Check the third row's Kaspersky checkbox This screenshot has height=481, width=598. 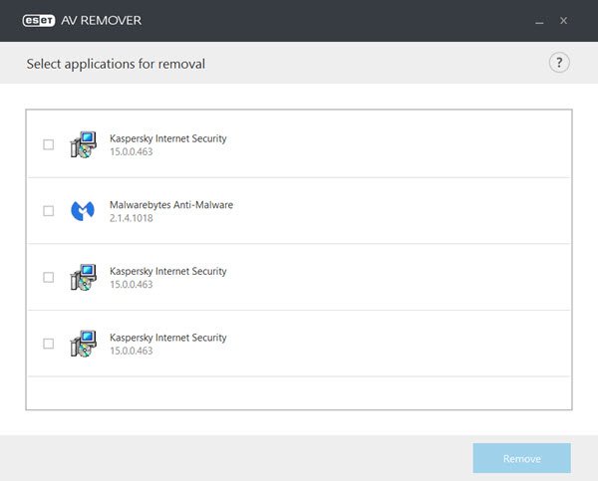(x=49, y=277)
